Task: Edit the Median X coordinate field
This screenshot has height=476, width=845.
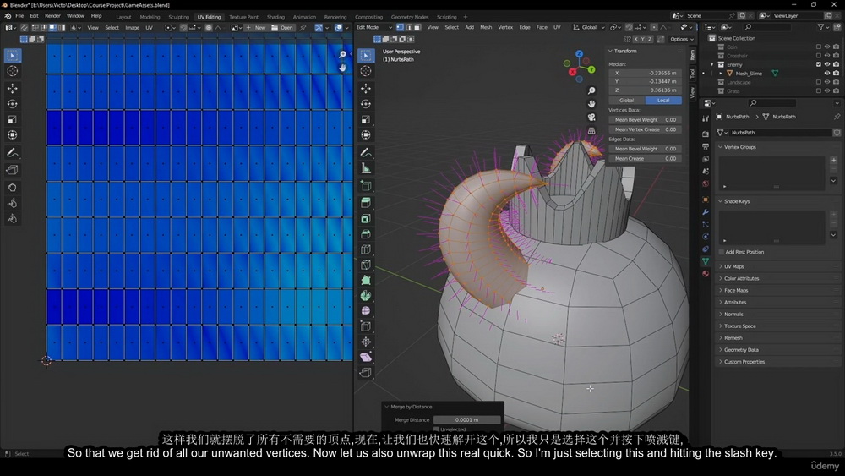Action: point(645,73)
